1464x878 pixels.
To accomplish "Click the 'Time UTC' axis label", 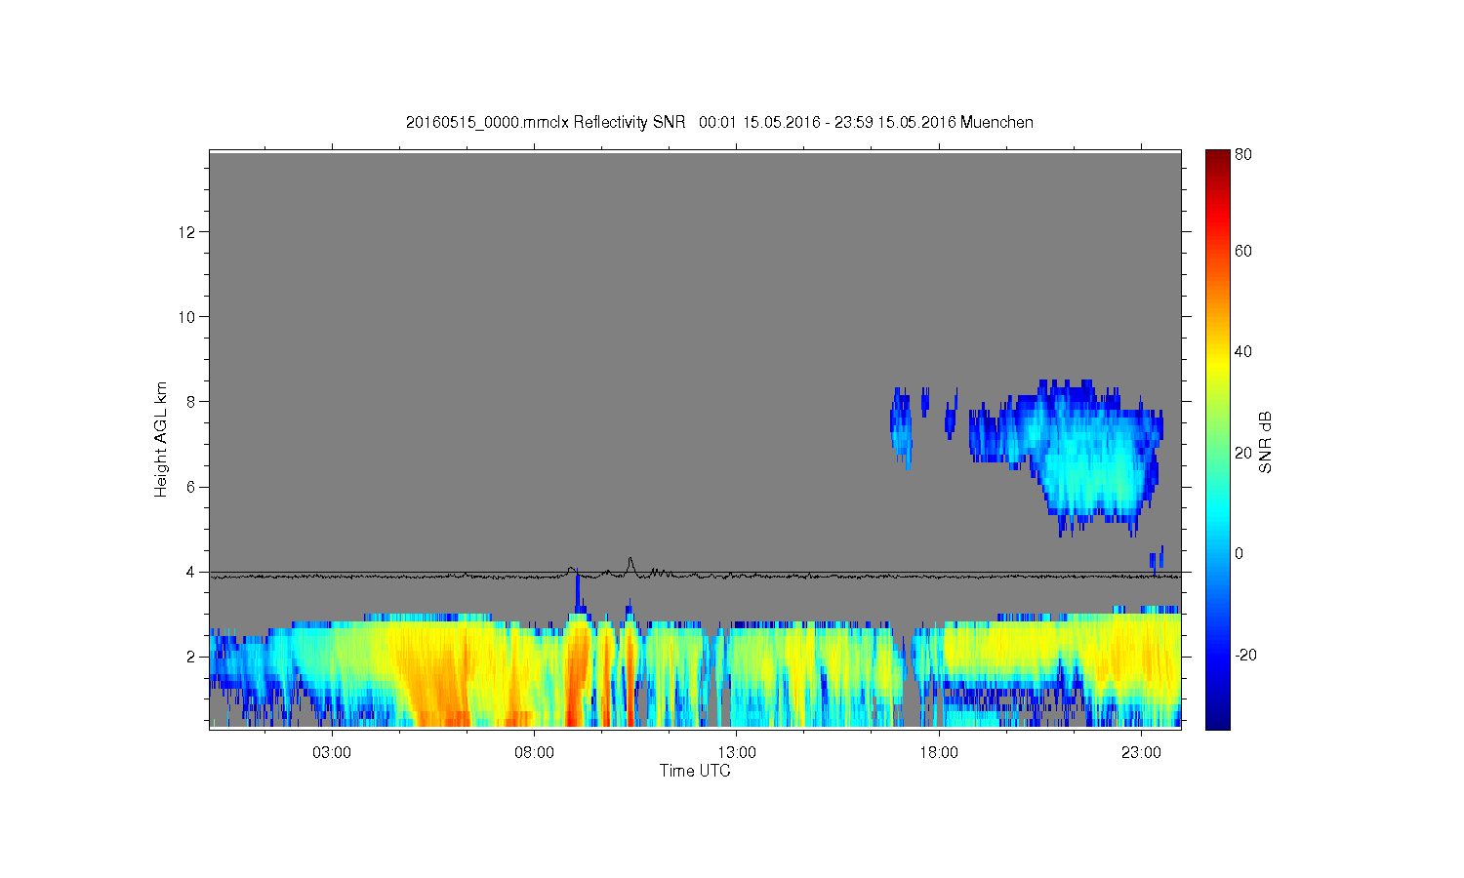I will click(695, 771).
